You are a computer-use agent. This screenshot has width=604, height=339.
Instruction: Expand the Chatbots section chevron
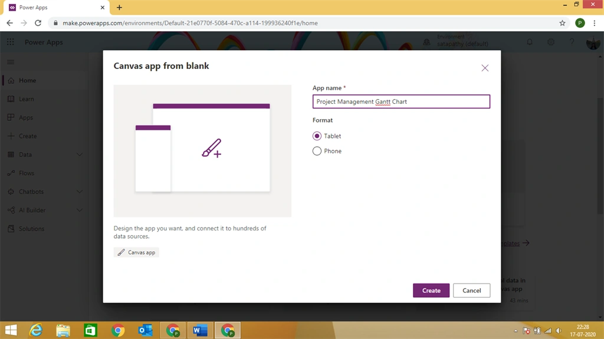pyautogui.click(x=80, y=192)
